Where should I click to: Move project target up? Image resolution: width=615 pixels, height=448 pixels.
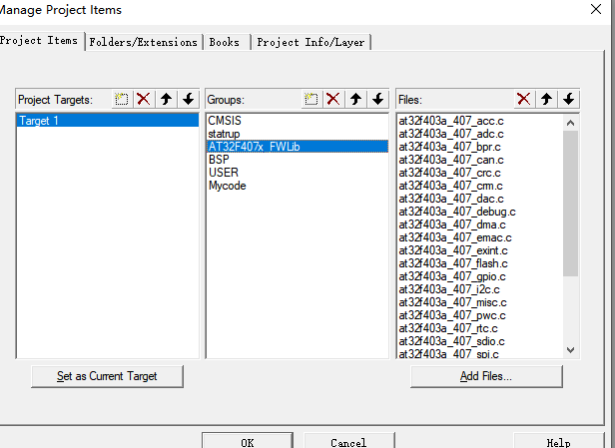(x=167, y=99)
